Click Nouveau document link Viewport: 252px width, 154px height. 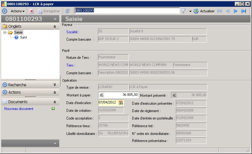[x=19, y=109]
